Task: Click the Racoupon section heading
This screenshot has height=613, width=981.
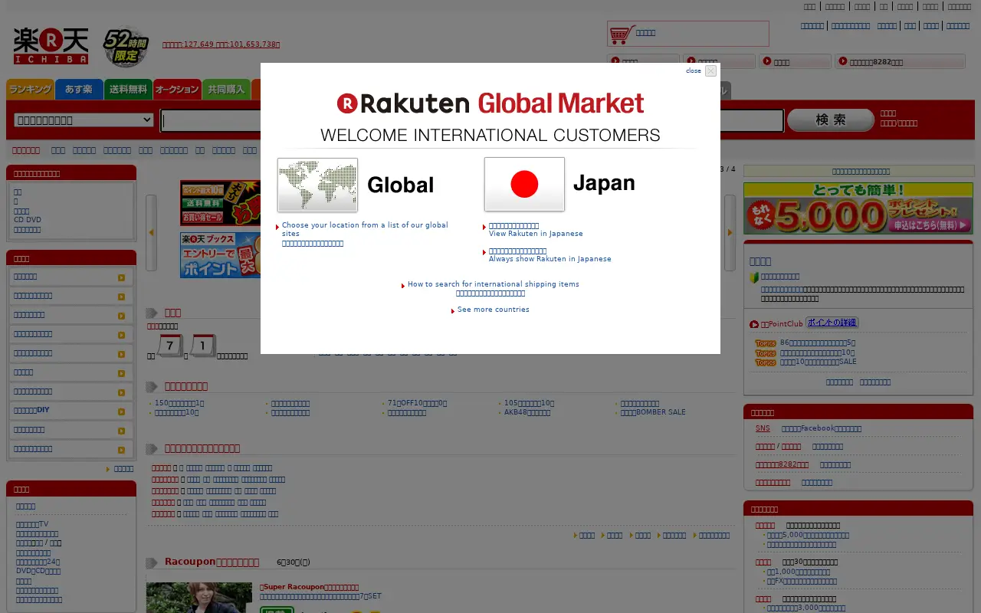Action: 212,562
